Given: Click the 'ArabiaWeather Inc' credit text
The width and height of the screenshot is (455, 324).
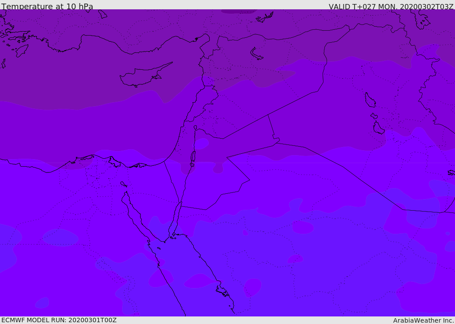Looking at the screenshot, I should click(423, 320).
